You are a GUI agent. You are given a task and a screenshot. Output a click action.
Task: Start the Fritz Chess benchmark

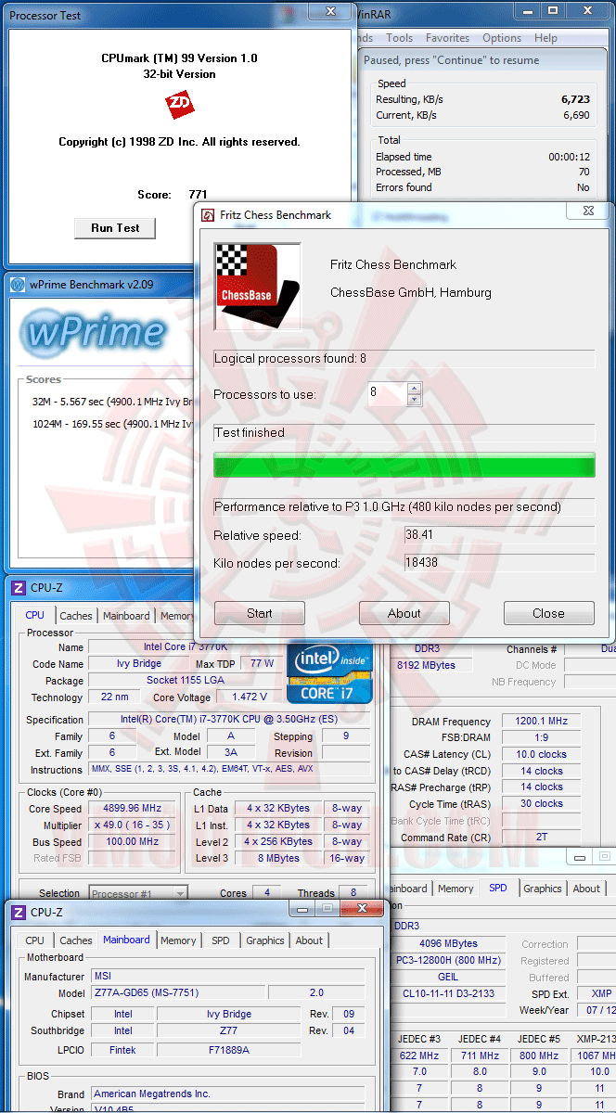click(260, 613)
